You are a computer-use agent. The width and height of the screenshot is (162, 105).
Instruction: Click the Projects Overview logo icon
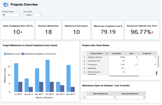[x=6, y=5]
